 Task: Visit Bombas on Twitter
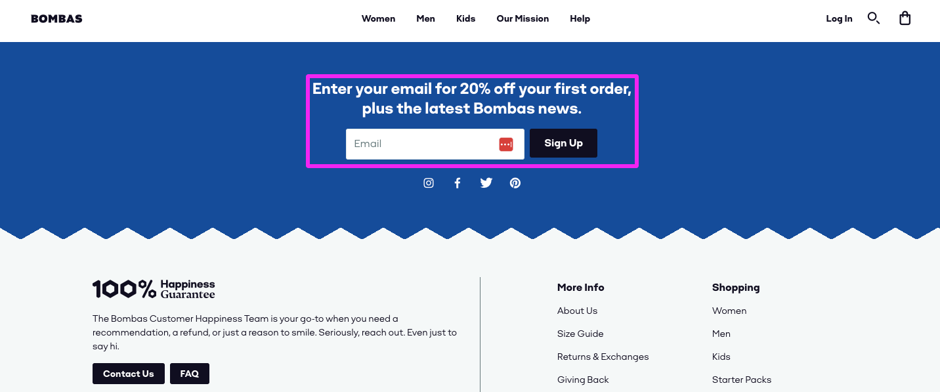pyautogui.click(x=486, y=183)
